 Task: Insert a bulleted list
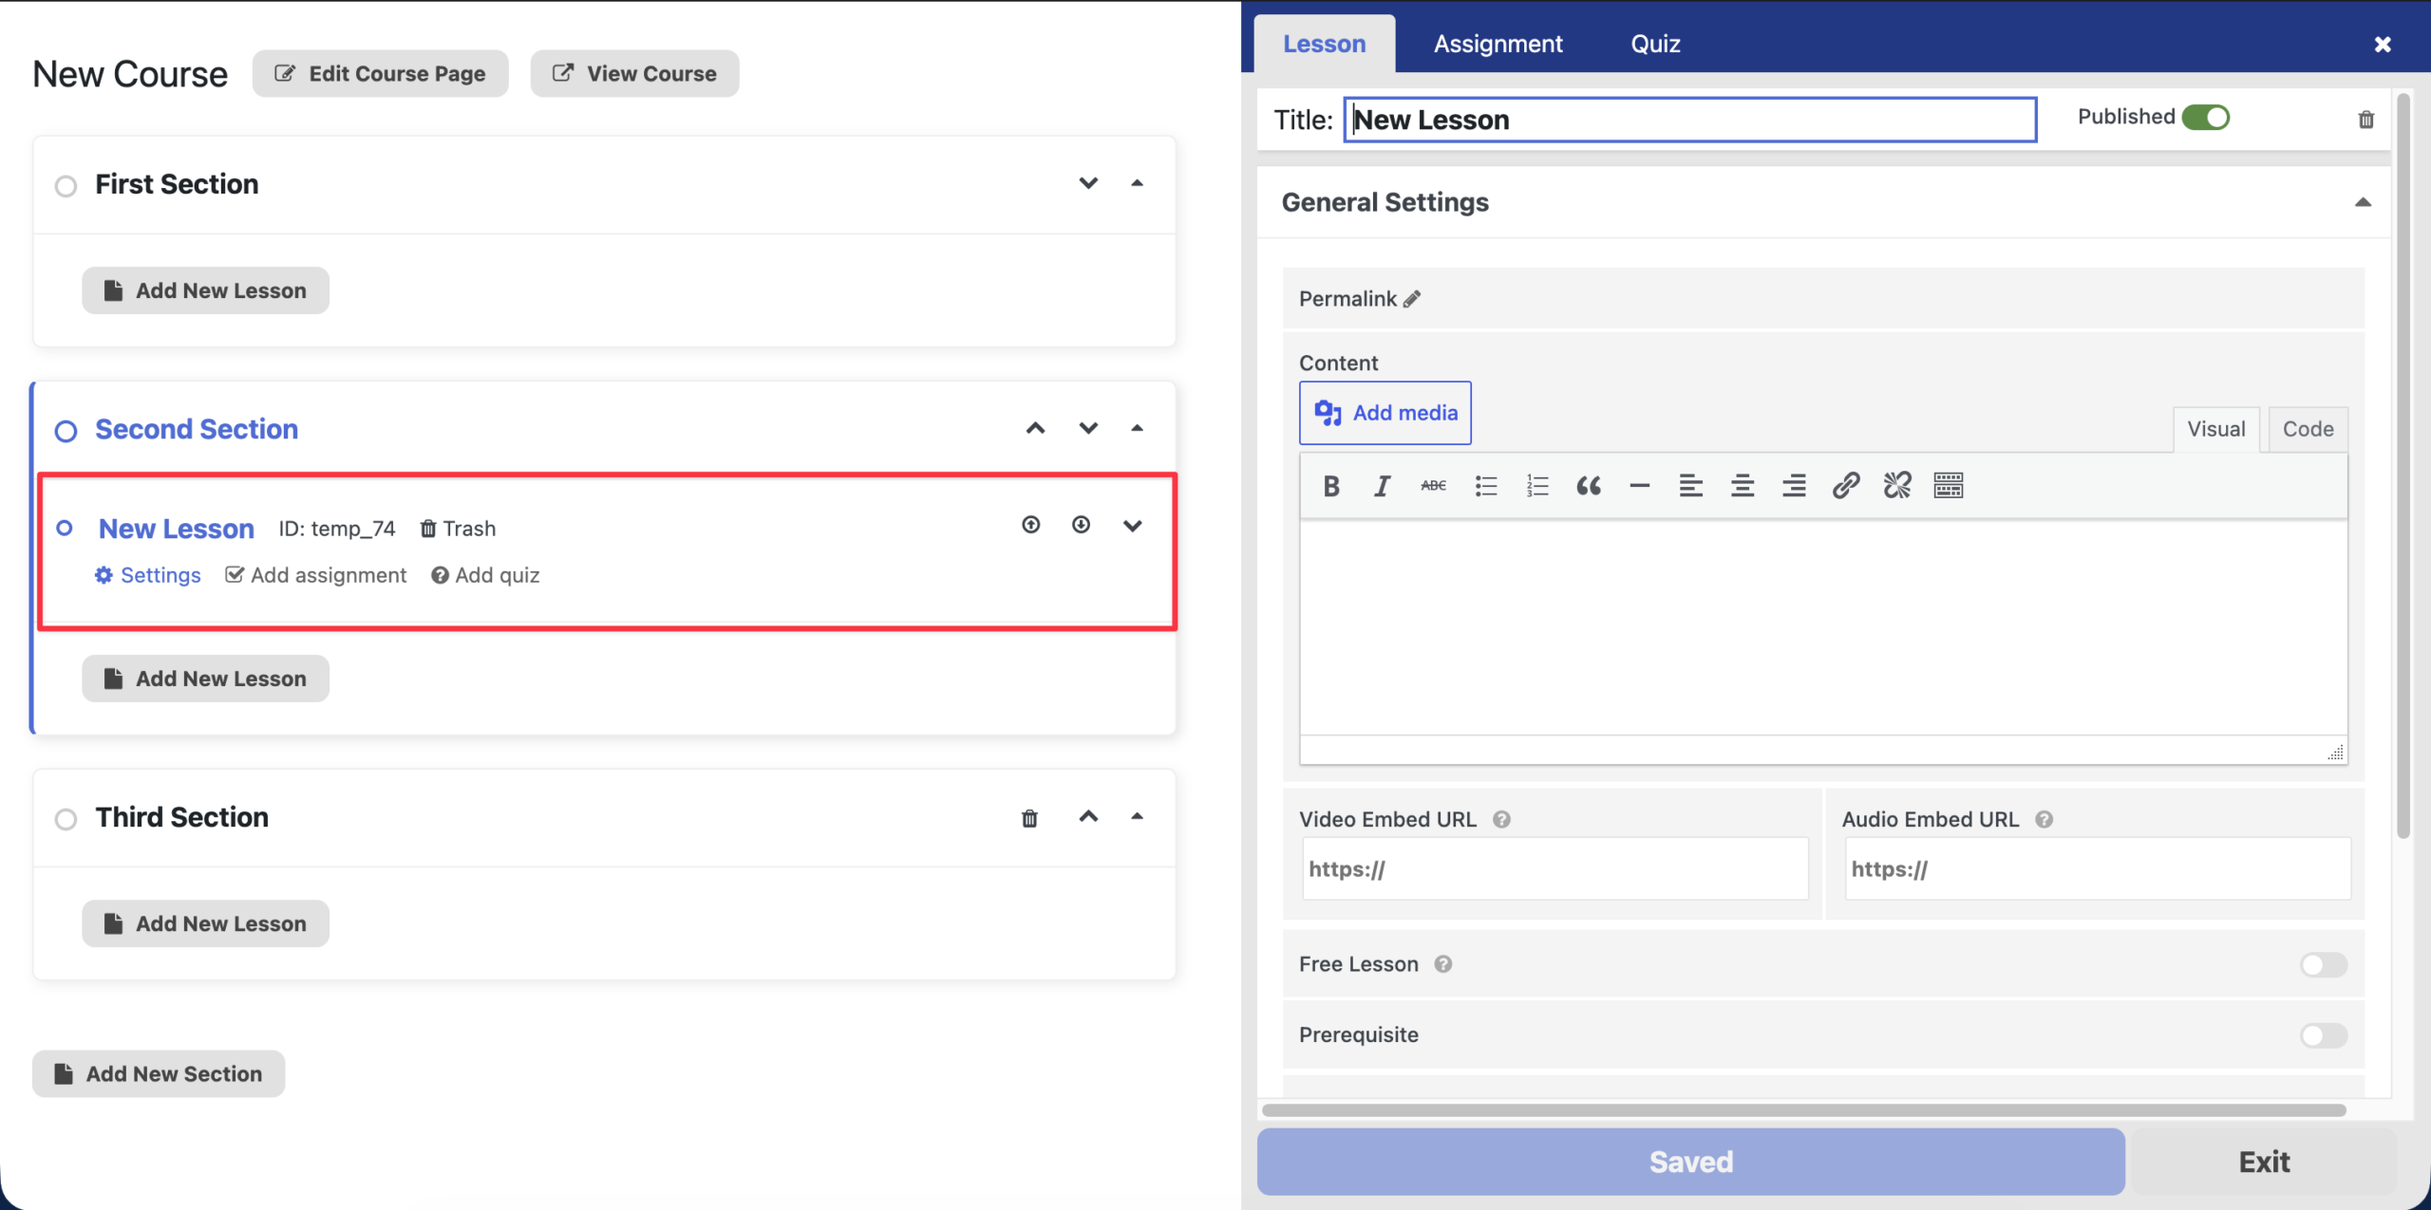coord(1486,486)
